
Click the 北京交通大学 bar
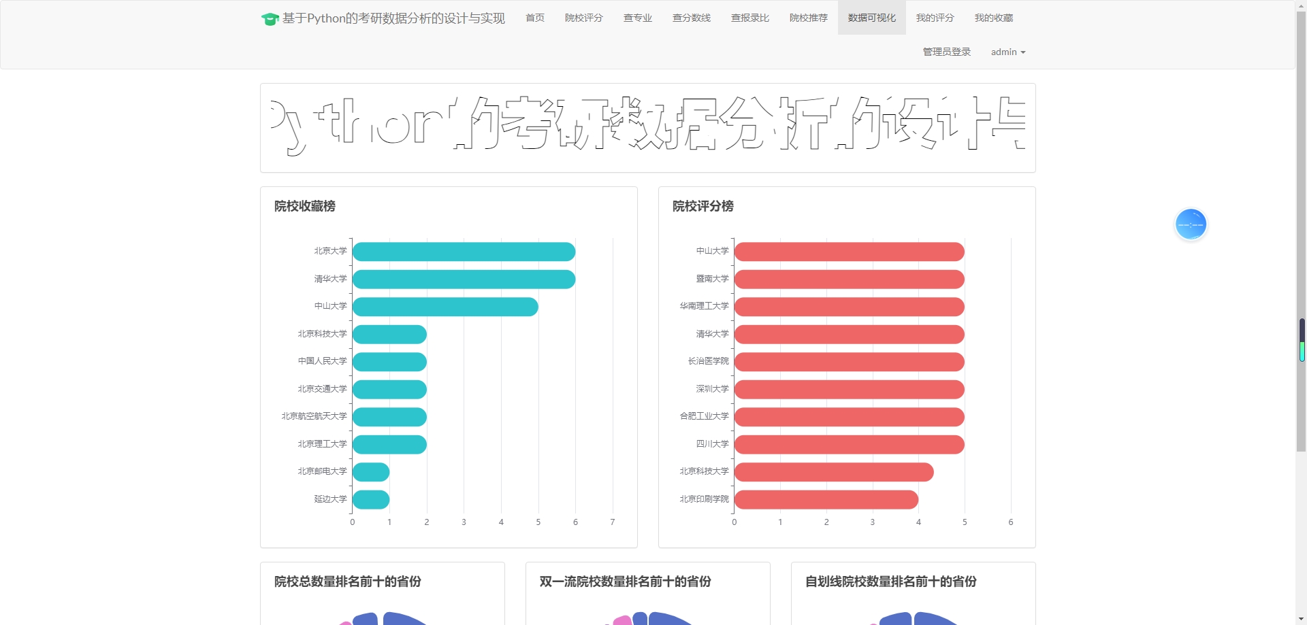pyautogui.click(x=389, y=390)
